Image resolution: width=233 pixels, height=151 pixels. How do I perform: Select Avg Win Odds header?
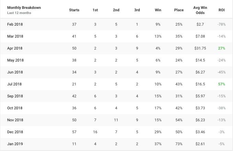pyautogui.click(x=200, y=10)
